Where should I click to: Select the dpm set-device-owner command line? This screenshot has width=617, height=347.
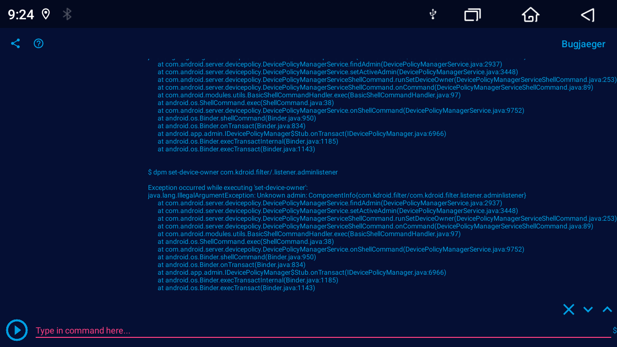(242, 172)
